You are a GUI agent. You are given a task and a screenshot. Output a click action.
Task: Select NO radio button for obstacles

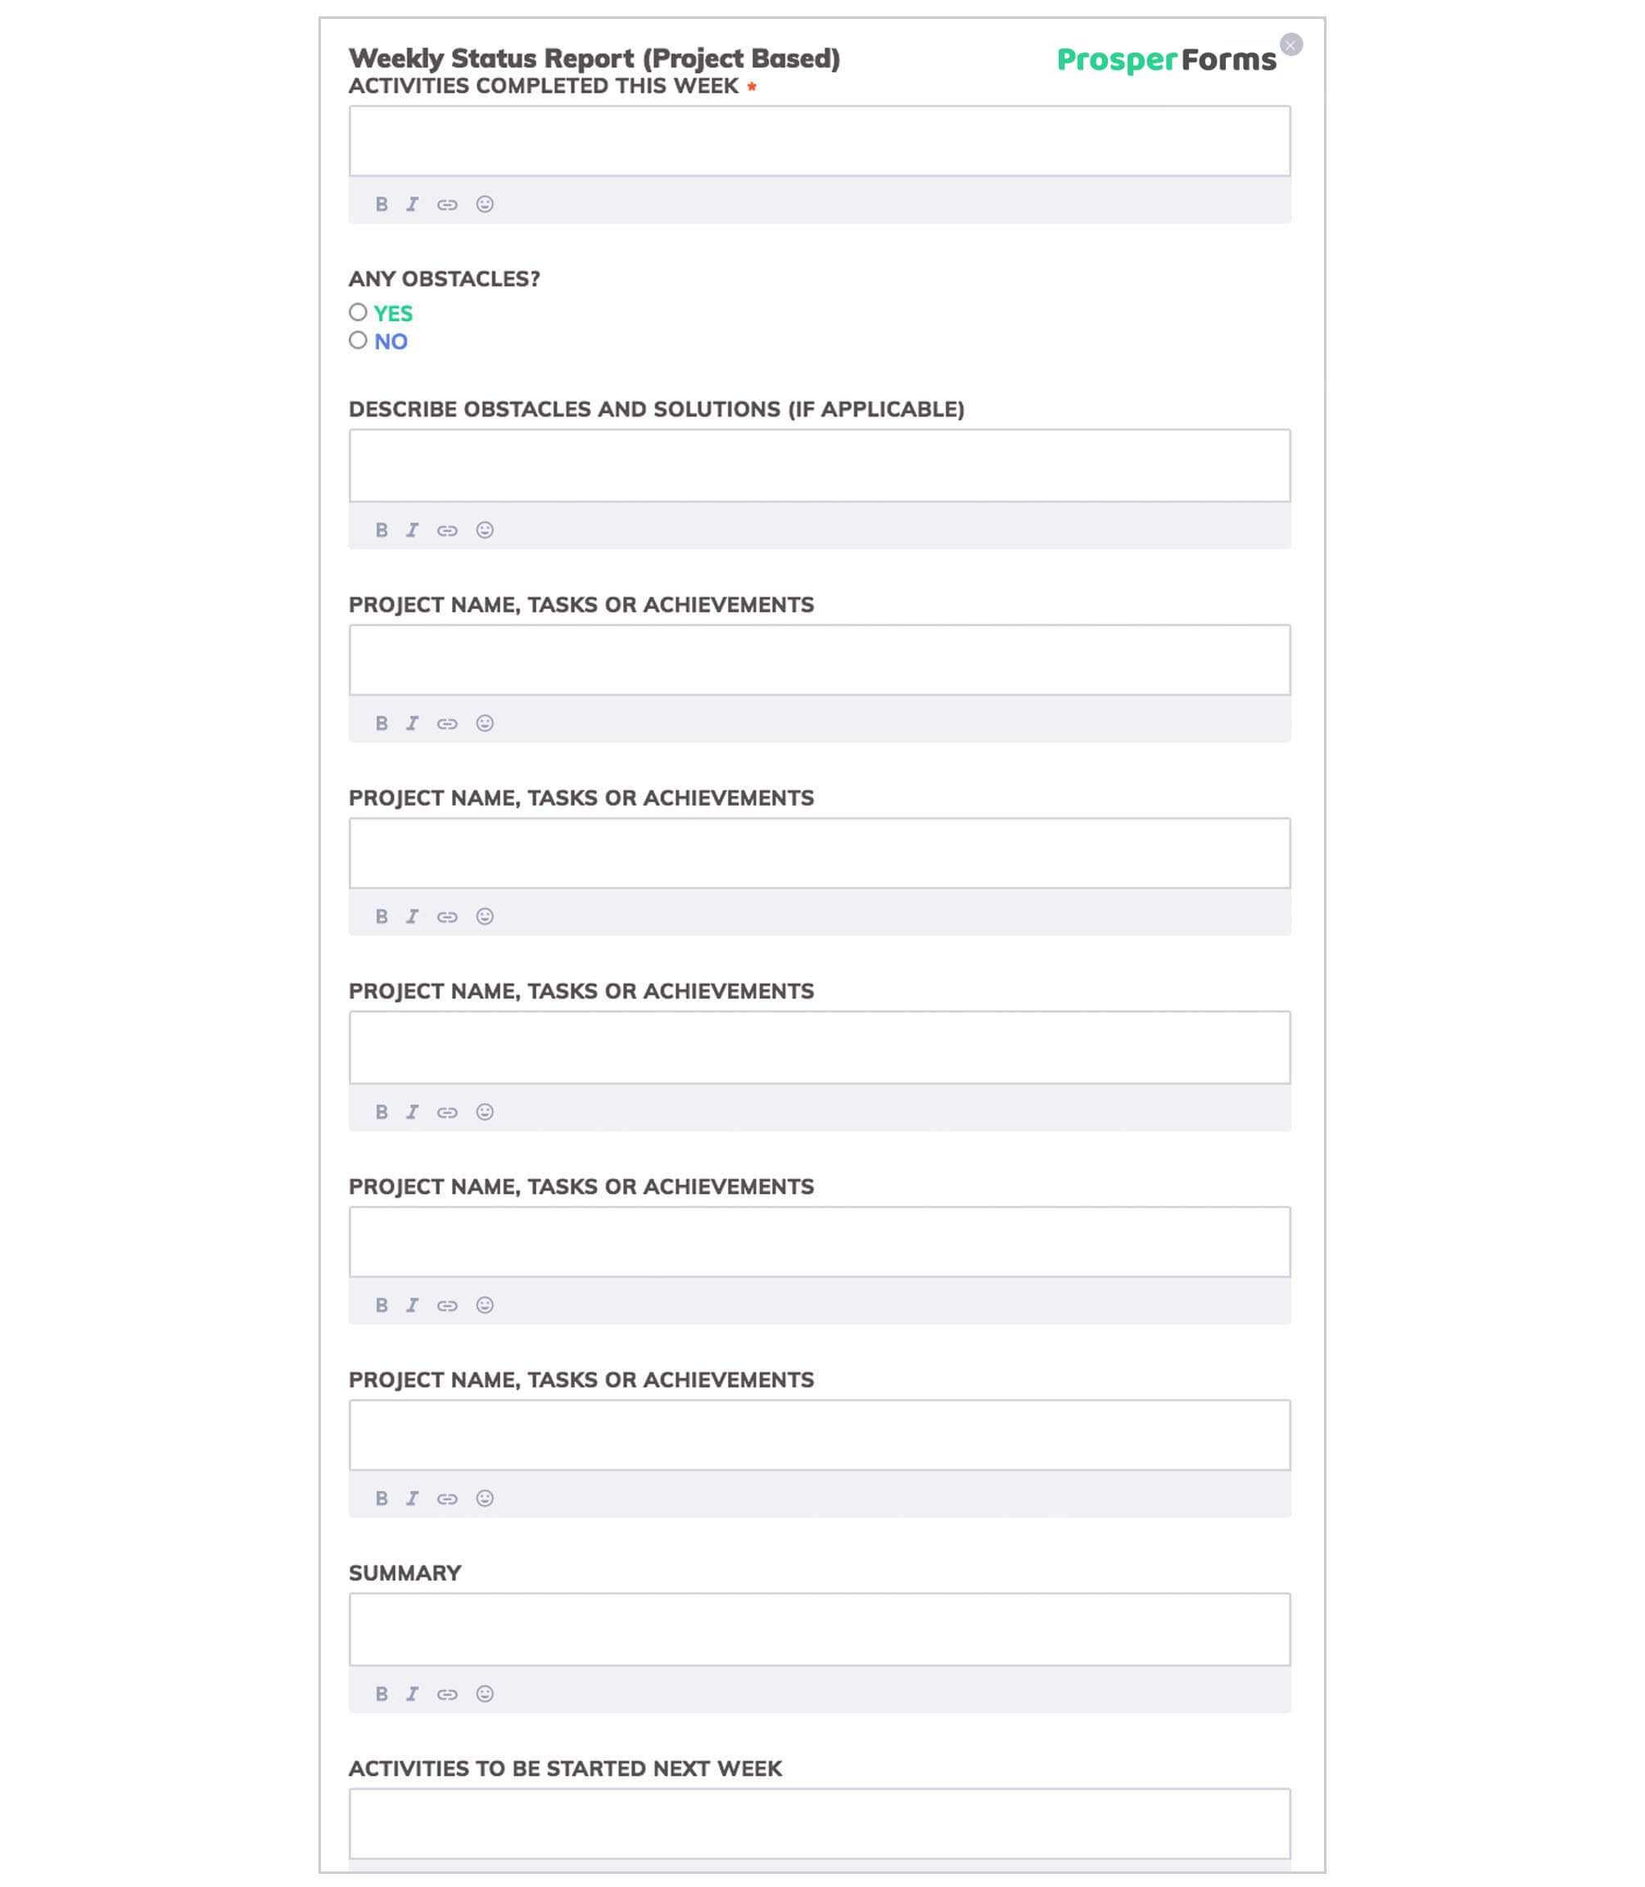tap(358, 341)
